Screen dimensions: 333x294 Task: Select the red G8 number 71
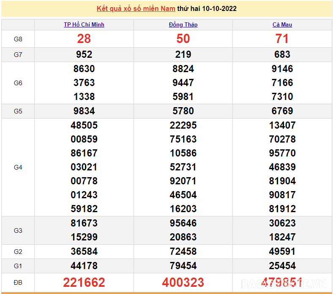point(282,39)
